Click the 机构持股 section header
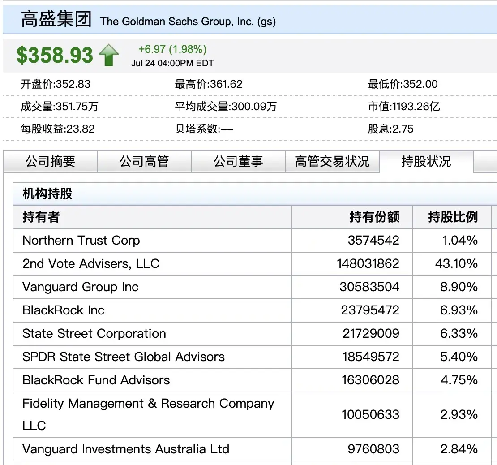The height and width of the screenshot is (465, 497). [x=47, y=194]
